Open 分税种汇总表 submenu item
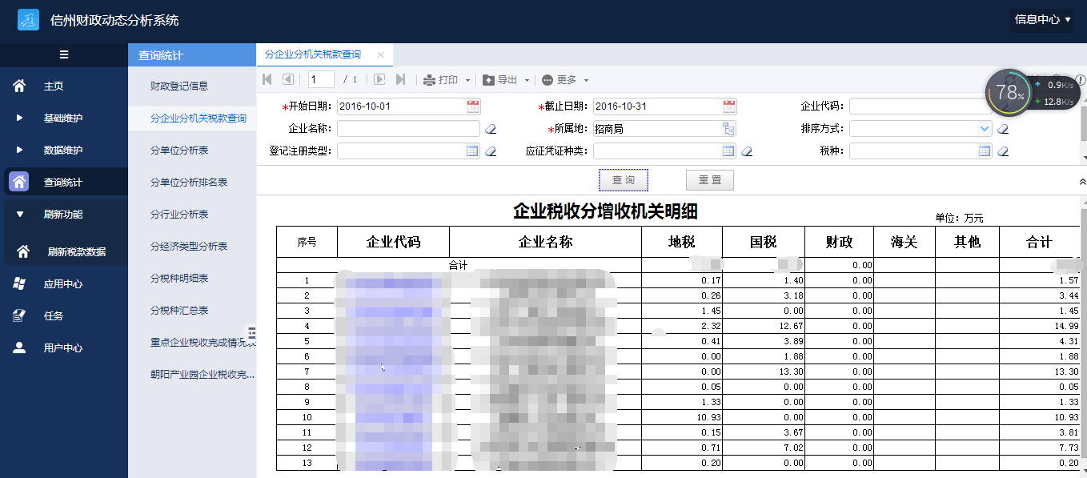 coord(179,311)
